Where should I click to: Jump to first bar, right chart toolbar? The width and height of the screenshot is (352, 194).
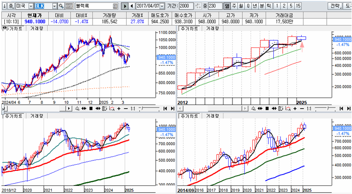[x=342, y=109]
